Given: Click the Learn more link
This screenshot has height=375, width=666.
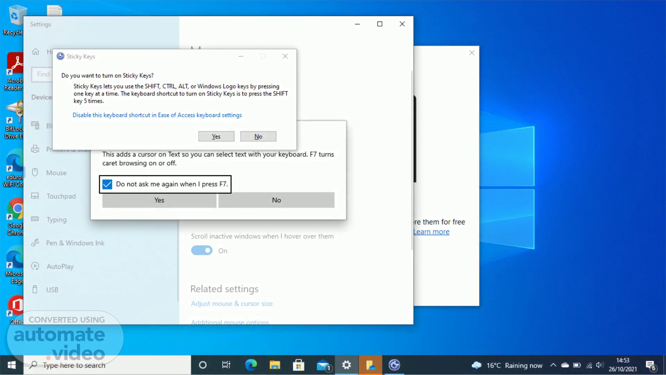Looking at the screenshot, I should [432, 232].
